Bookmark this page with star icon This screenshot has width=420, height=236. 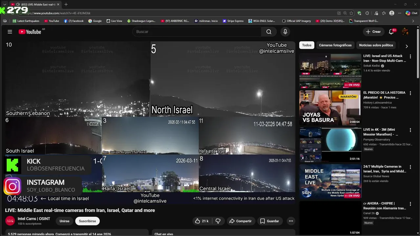coord(351,13)
